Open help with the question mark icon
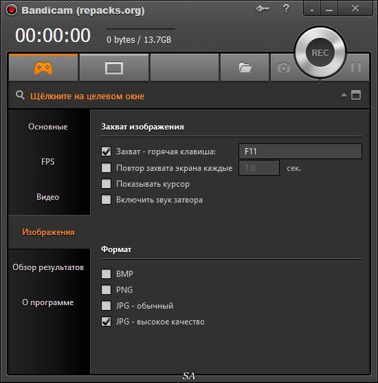 [x=286, y=8]
